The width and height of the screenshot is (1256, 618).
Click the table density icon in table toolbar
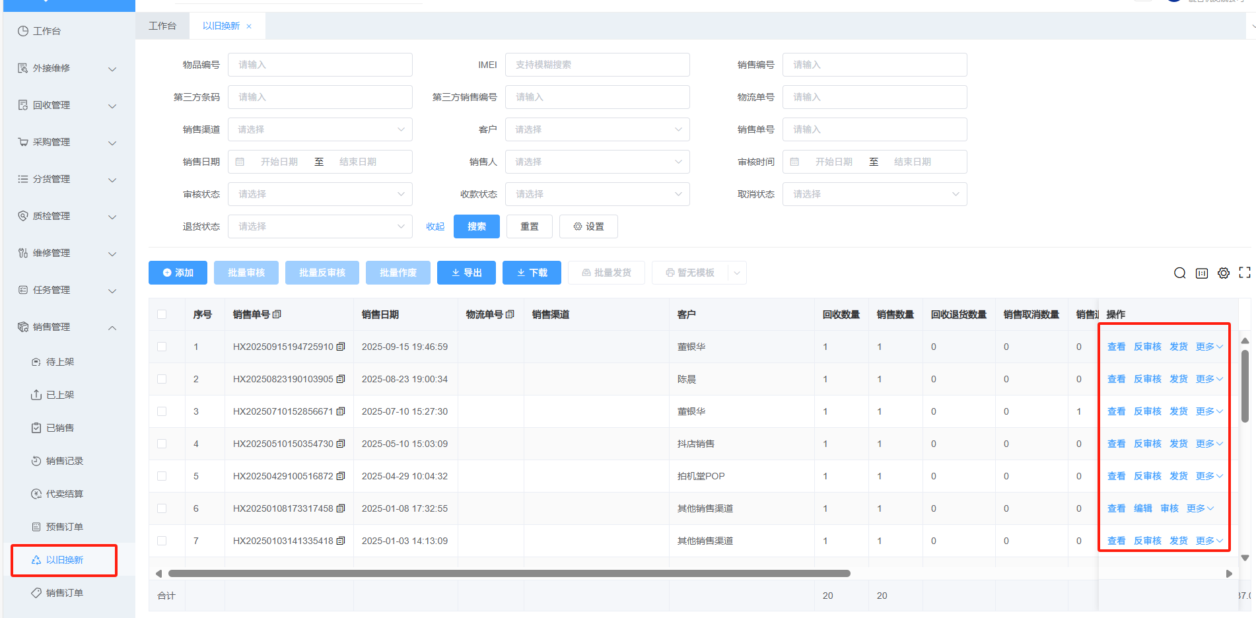tap(1202, 273)
